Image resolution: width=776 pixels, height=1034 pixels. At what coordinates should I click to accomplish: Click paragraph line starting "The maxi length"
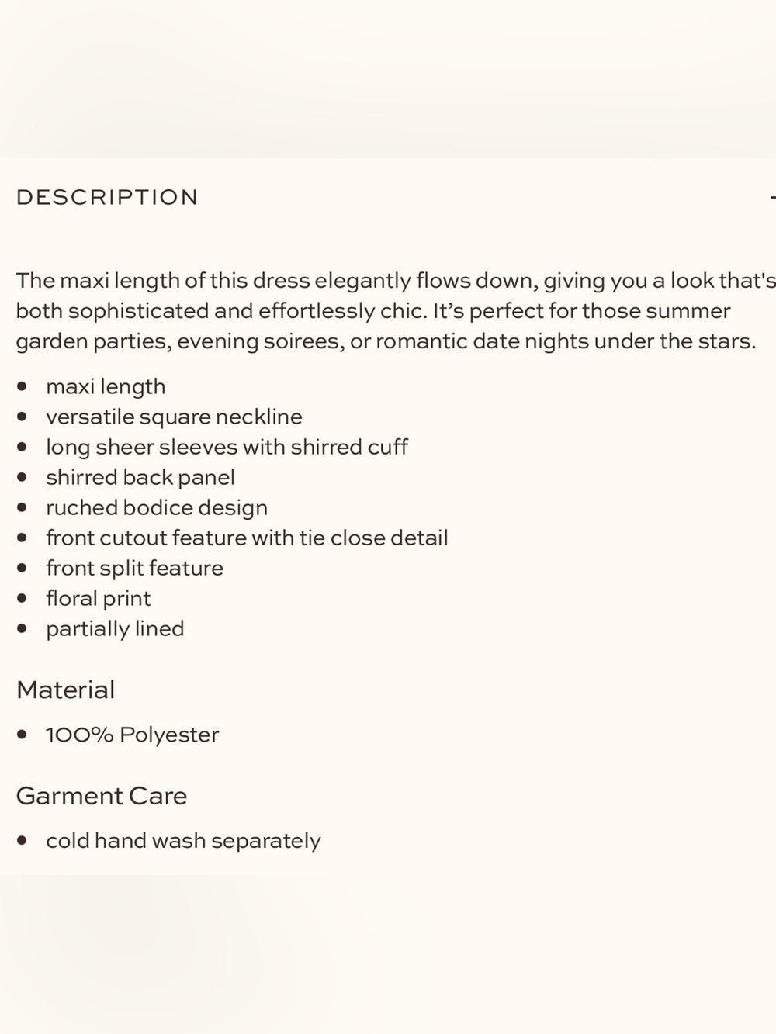click(396, 280)
